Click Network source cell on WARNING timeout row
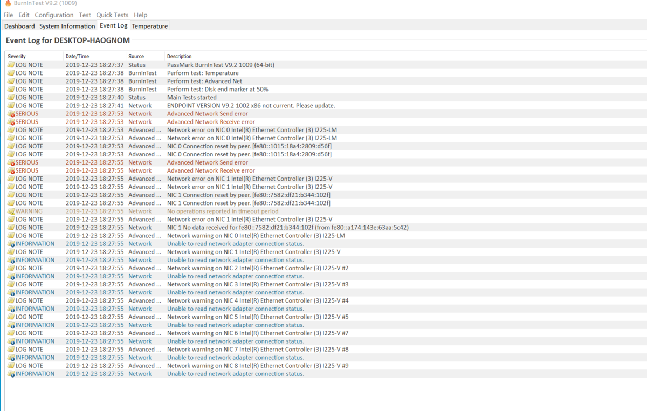 (x=140, y=211)
